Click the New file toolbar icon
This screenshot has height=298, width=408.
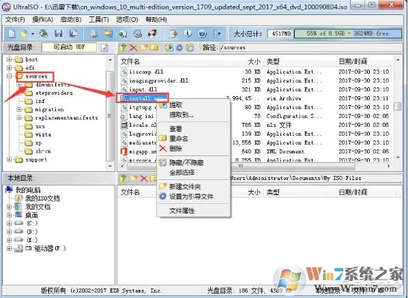pos(12,34)
